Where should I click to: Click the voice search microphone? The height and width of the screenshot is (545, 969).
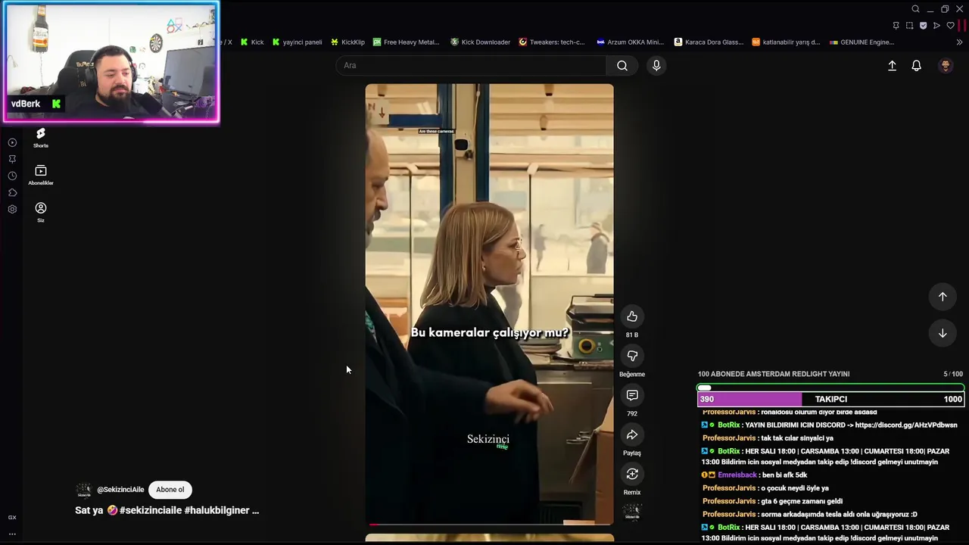click(x=656, y=65)
